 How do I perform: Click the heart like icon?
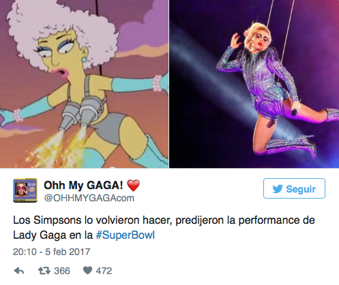pyautogui.click(x=87, y=271)
